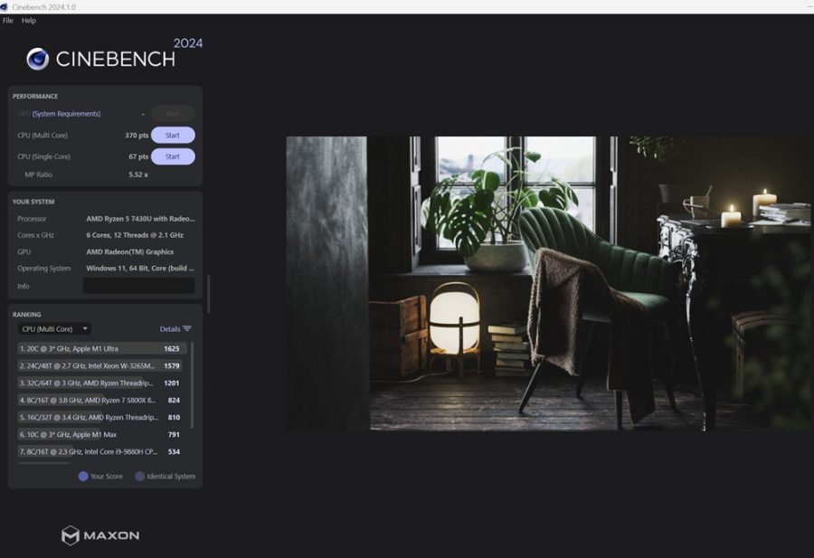Screen dimensions: 814x558
Task: Start the CPU Multi Core benchmark
Action: click(173, 136)
